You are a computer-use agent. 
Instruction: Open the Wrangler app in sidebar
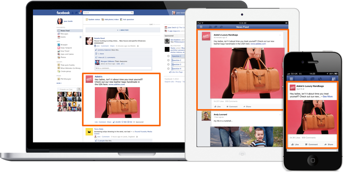tap(63, 45)
